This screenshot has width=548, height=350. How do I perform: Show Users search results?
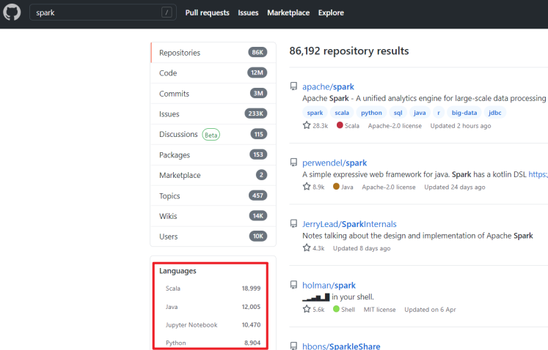pyautogui.click(x=213, y=237)
